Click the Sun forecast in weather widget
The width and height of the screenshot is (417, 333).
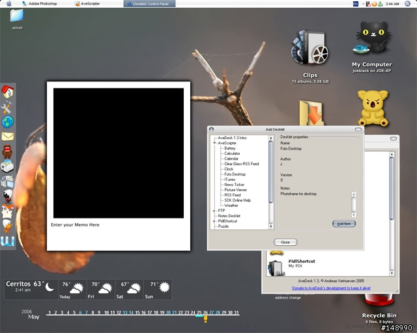158,289
